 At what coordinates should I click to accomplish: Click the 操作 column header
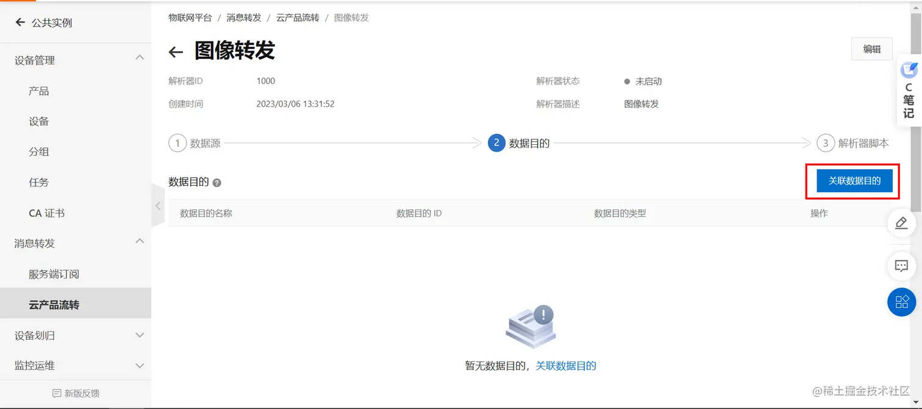click(819, 214)
